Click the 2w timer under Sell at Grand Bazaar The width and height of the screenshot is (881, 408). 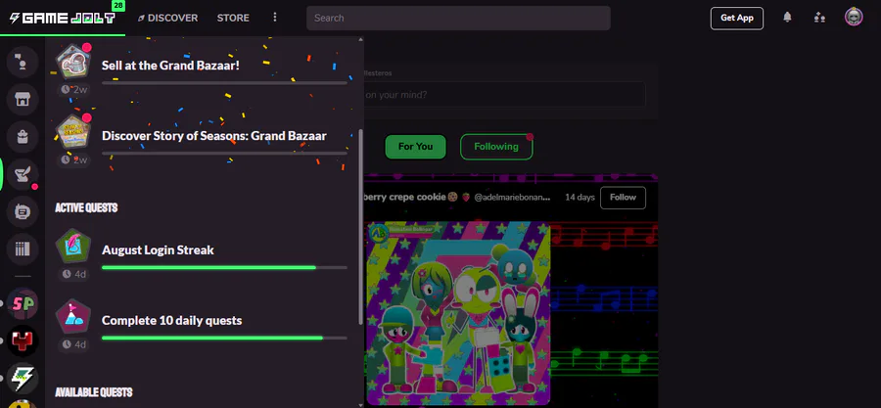coord(73,89)
